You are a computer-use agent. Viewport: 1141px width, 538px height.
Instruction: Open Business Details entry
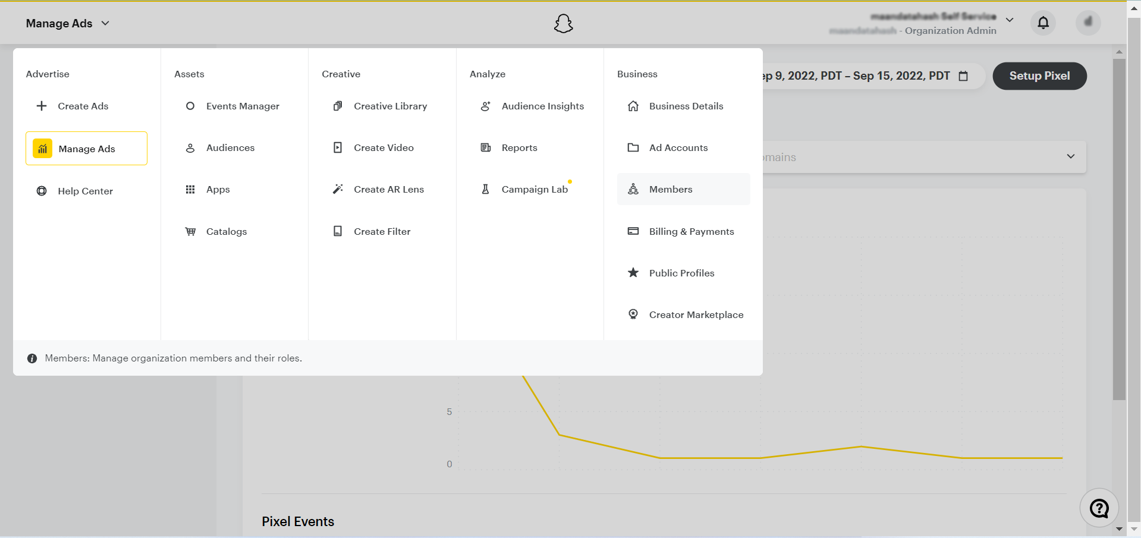click(x=683, y=106)
